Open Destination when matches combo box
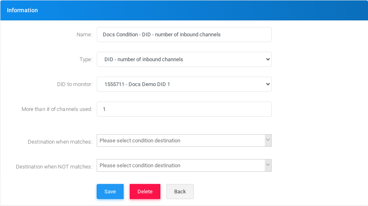Image resolution: width=368 pixels, height=206 pixels. point(184,141)
